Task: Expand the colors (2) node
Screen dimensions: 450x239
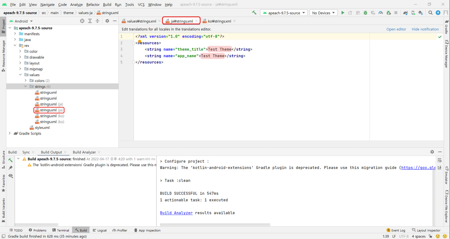Action: point(26,81)
